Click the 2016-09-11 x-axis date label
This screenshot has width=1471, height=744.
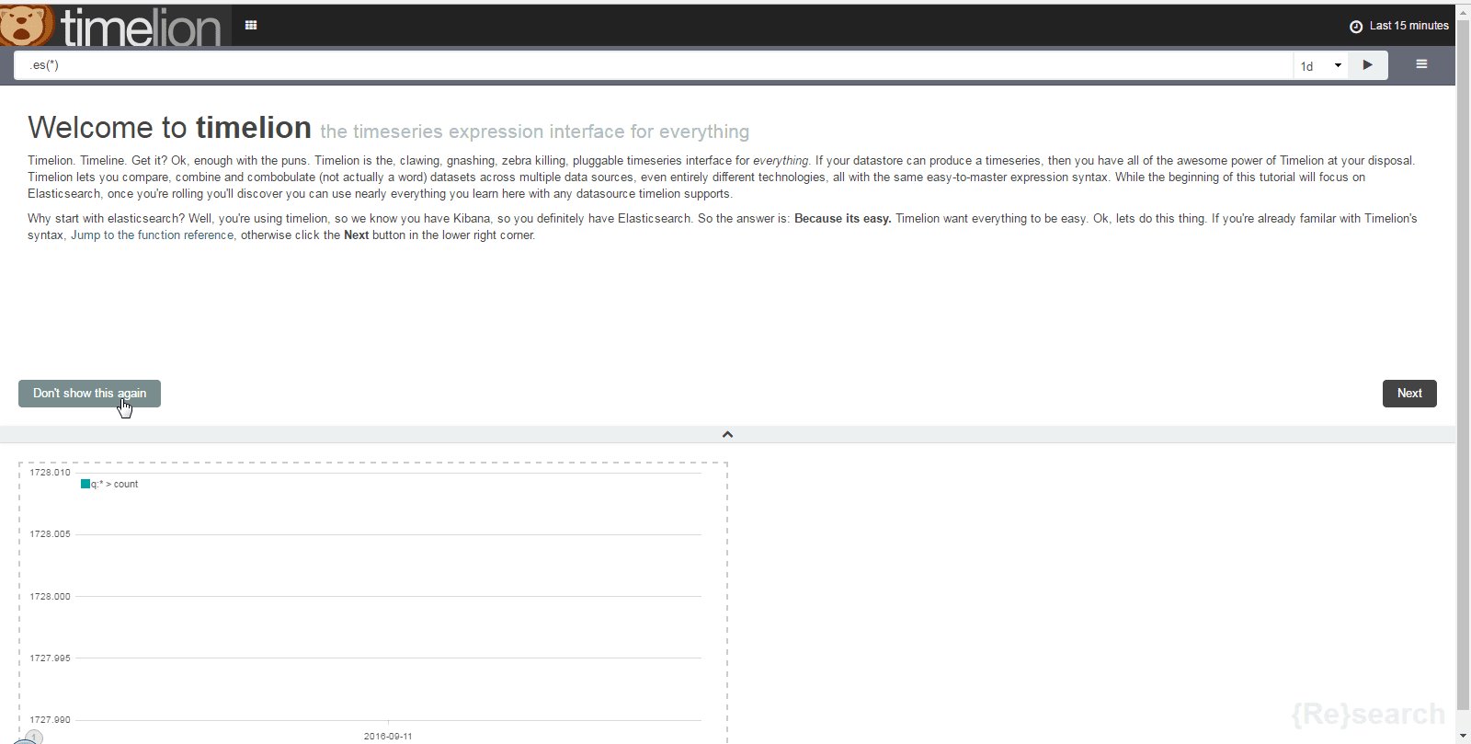click(388, 737)
